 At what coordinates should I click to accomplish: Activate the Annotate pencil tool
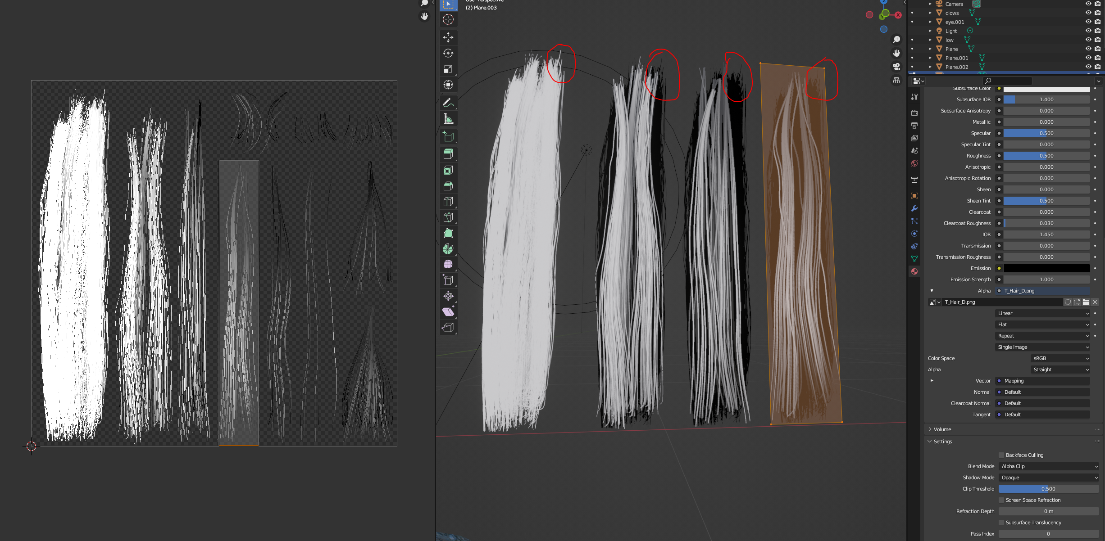point(448,103)
